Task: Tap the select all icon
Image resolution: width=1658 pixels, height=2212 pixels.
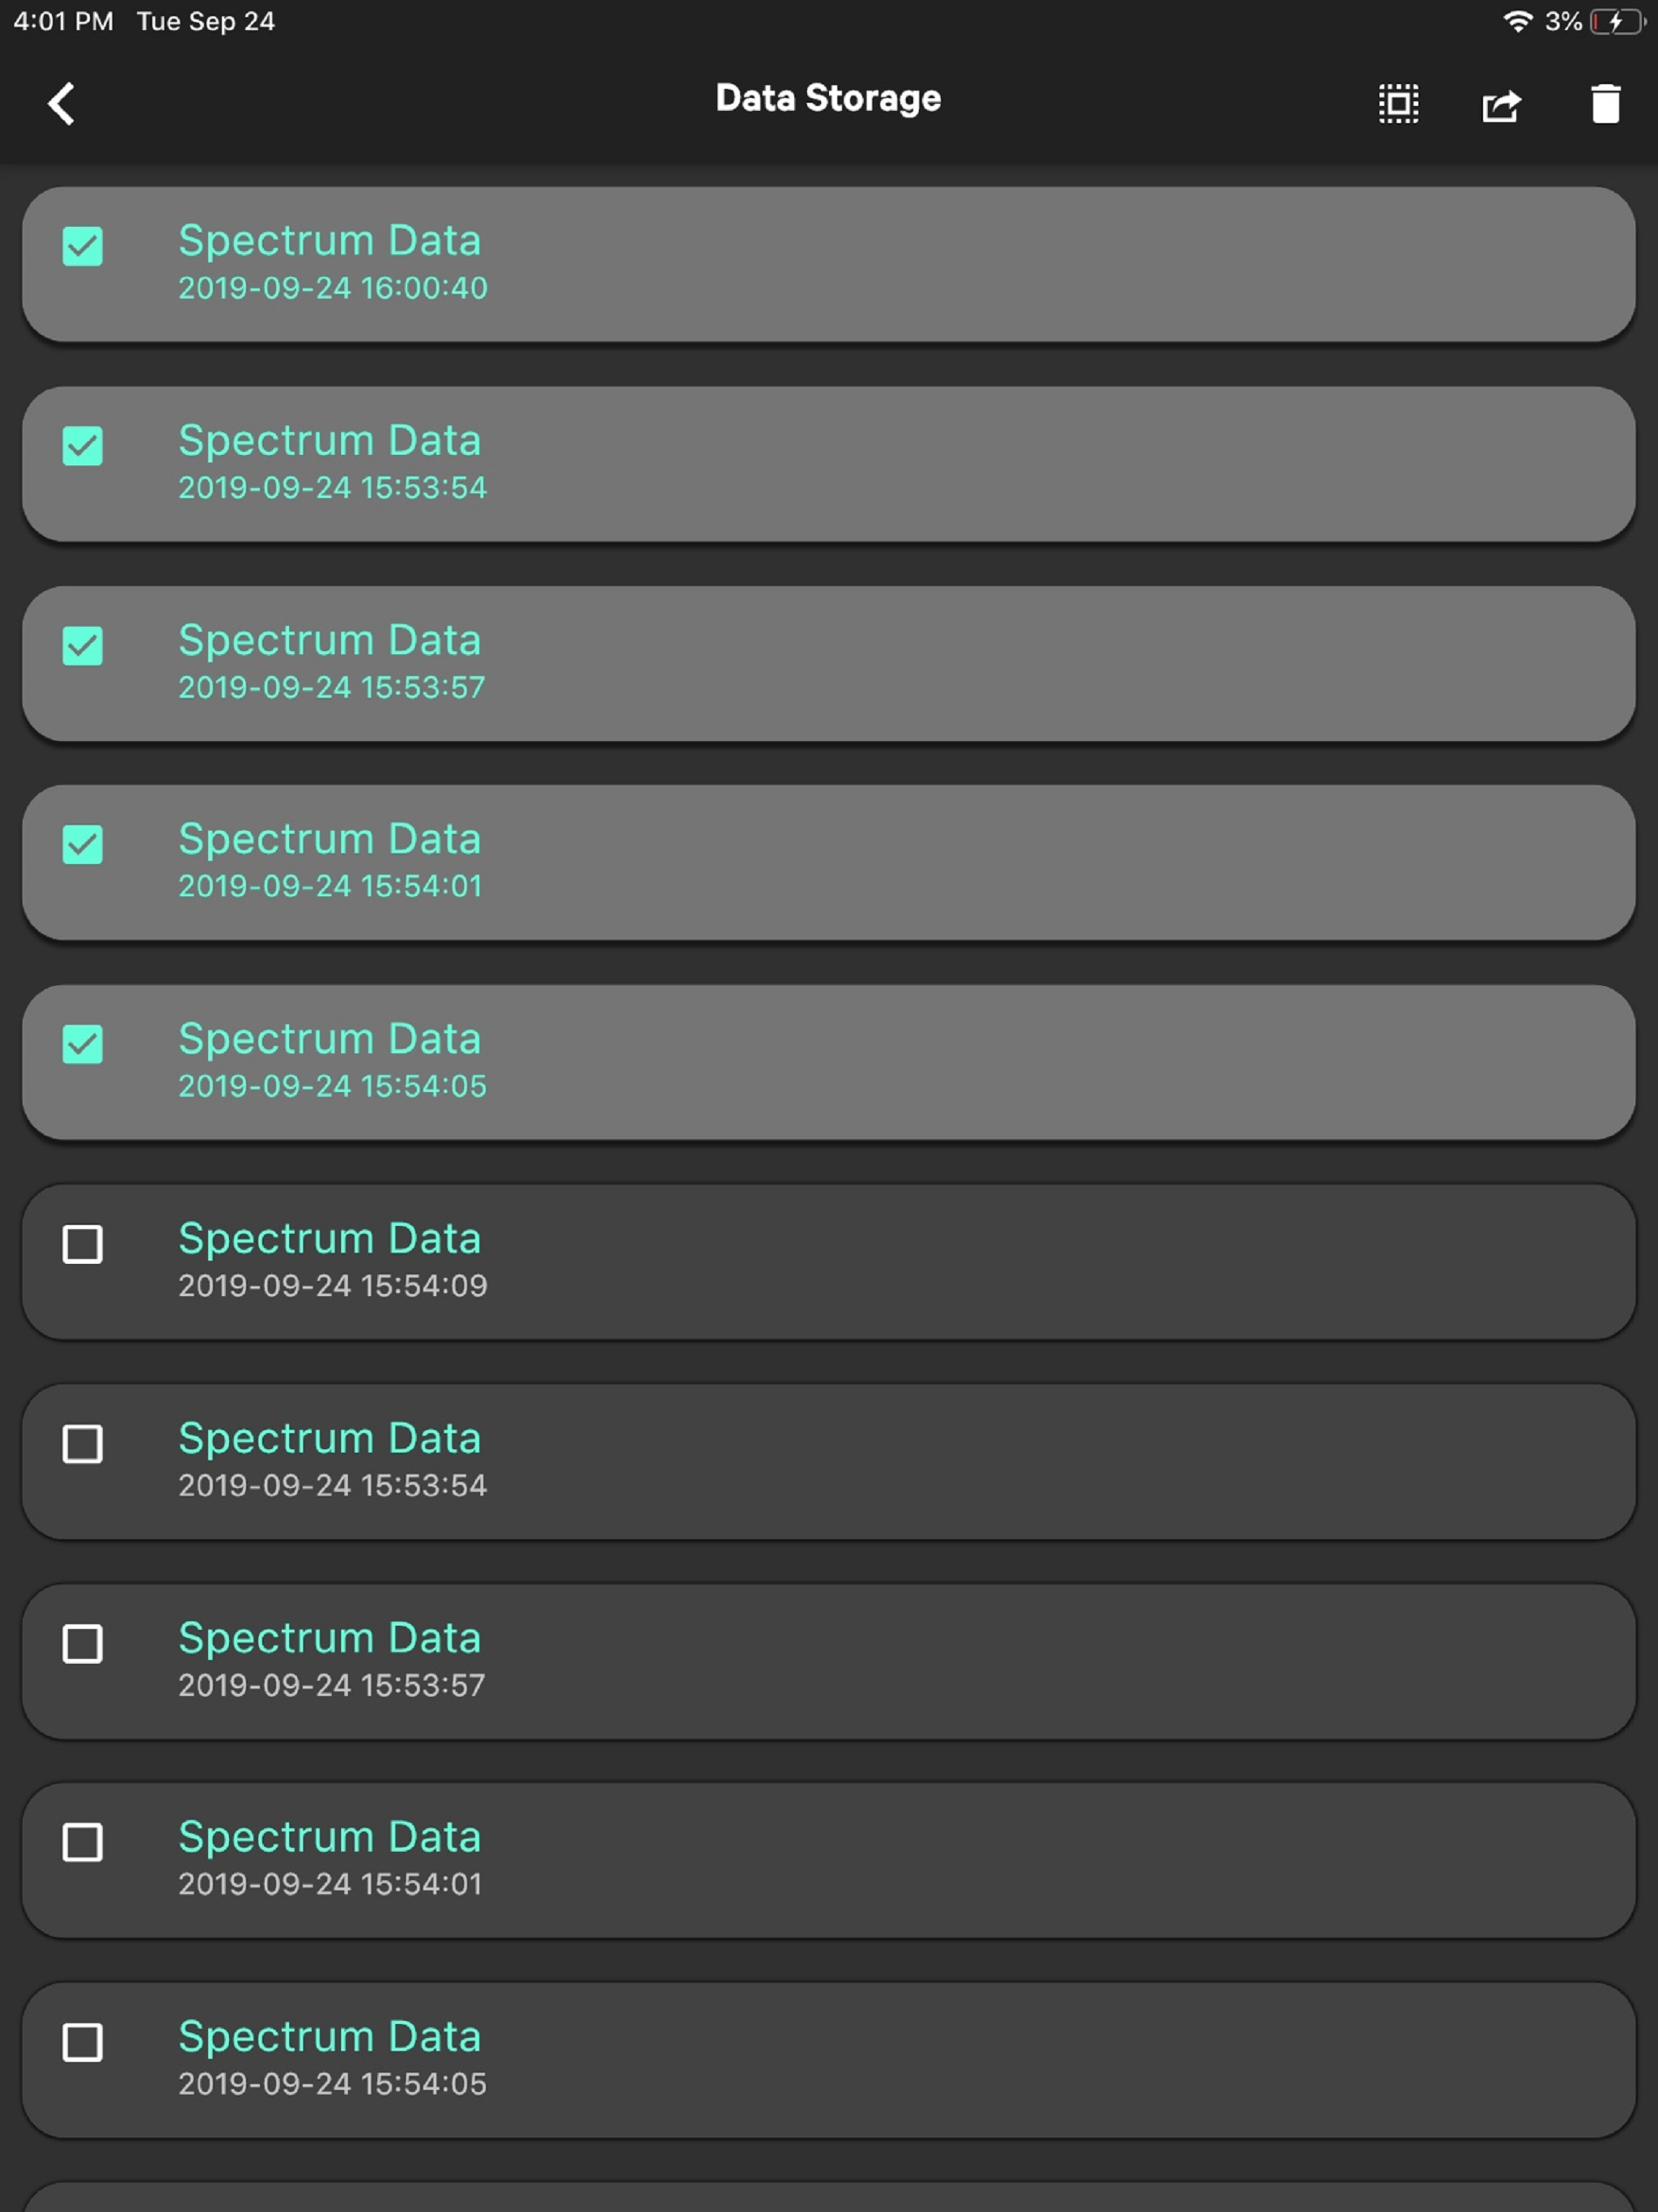Action: point(1398,103)
